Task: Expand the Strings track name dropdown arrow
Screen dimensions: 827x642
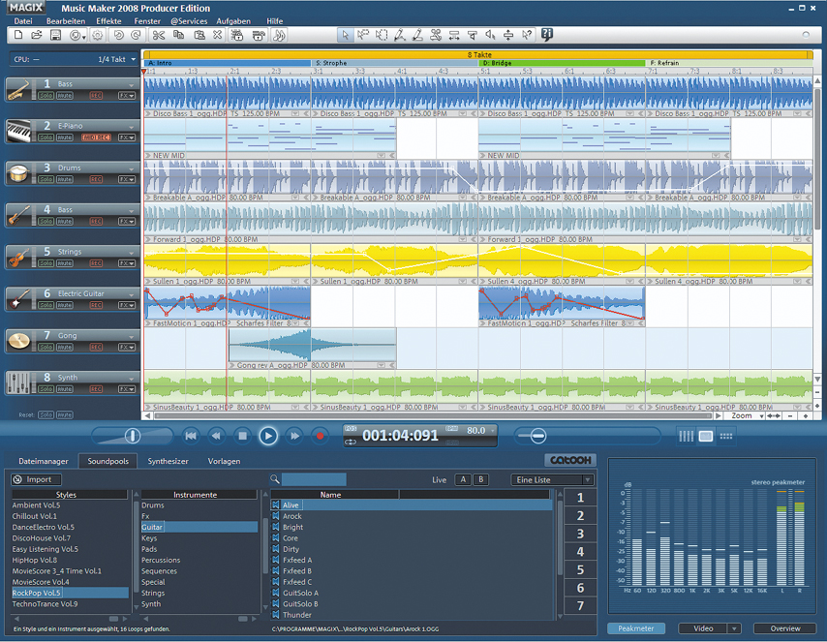Action: click(x=132, y=253)
